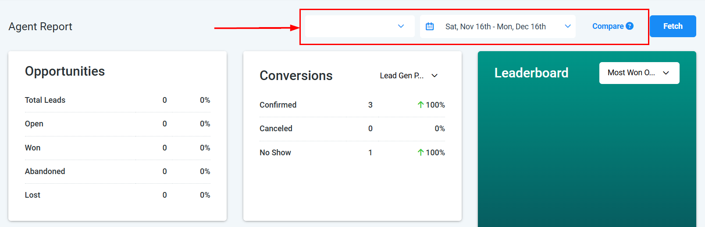
Task: Click the Open opportunities row
Action: 34,124
